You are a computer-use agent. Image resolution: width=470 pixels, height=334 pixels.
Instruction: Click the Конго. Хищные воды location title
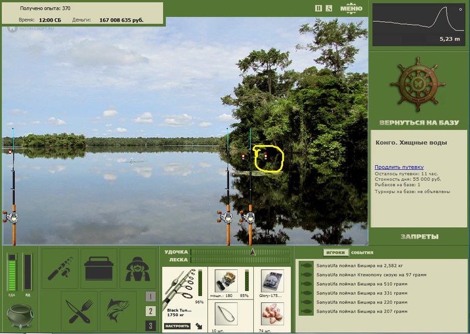tap(411, 143)
